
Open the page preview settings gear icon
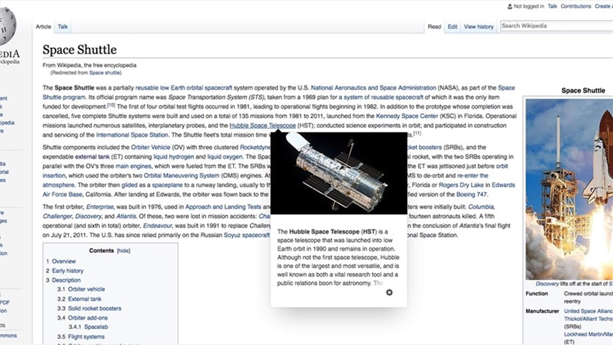point(389,292)
